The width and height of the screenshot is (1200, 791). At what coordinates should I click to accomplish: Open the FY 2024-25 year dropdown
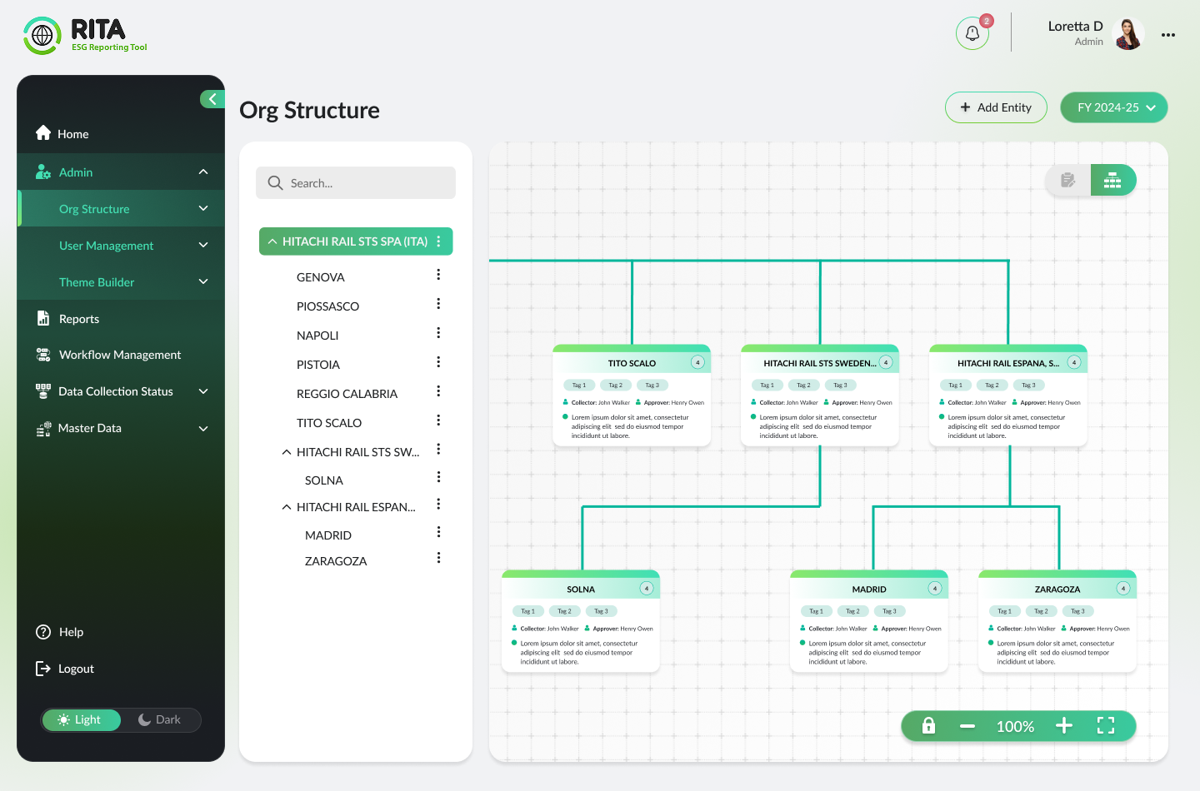(1114, 107)
